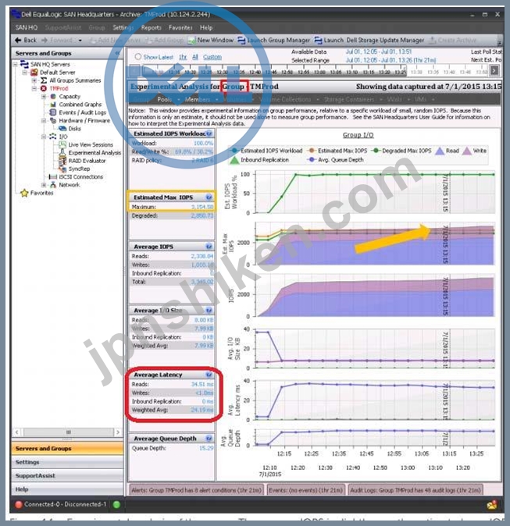Image resolution: width=510 pixels, height=526 pixels.
Task: Click the Back arrow icon
Action: [x=18, y=41]
